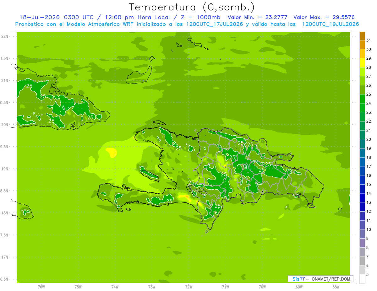Click the '18N' latitude axis label
Viewport: 377px width, 291px height.
pos(5,213)
